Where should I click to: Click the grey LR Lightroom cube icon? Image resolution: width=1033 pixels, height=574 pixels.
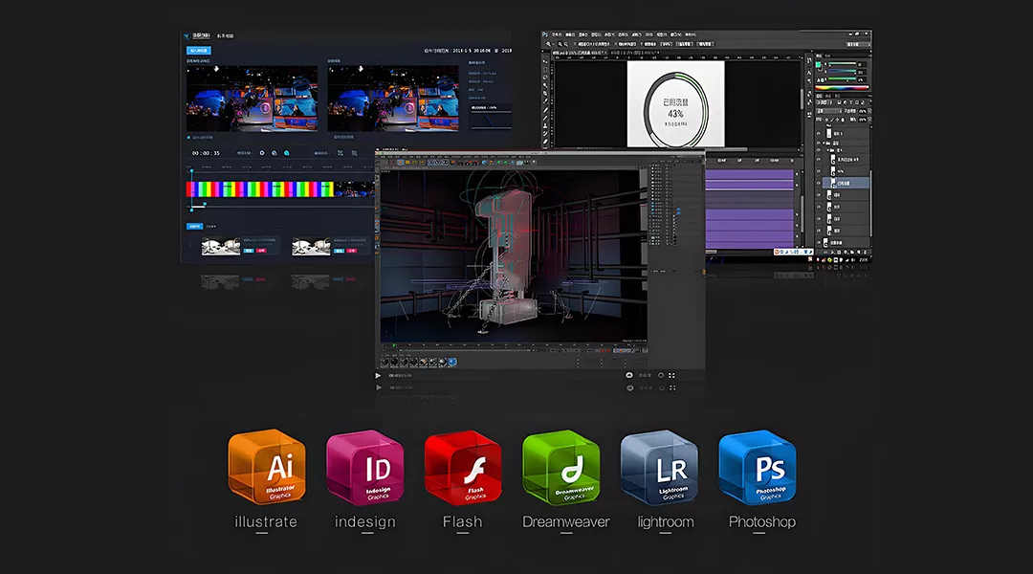(659, 467)
